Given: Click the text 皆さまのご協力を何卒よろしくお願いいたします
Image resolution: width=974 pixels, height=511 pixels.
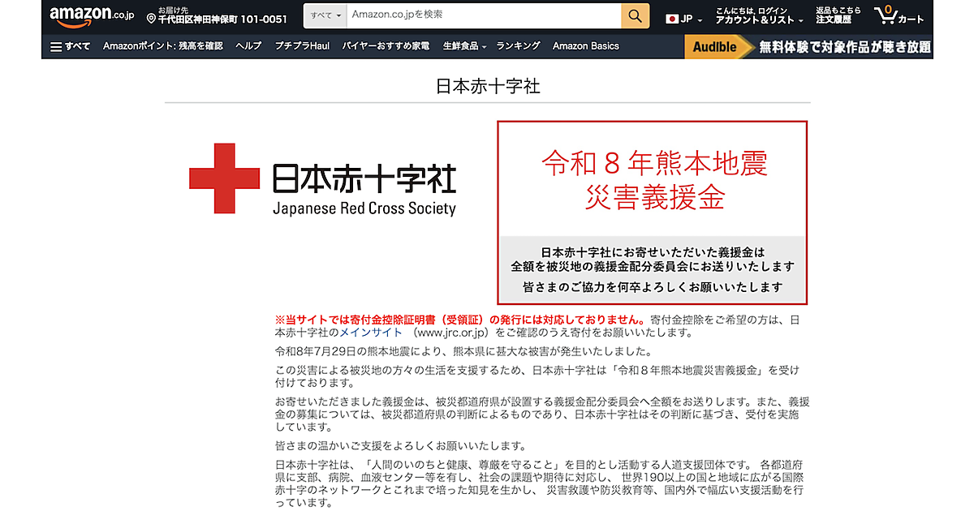Looking at the screenshot, I should pyautogui.click(x=653, y=287).
